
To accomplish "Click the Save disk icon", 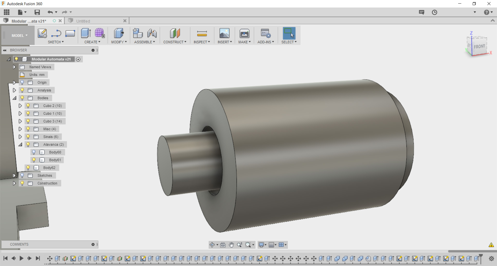I will click(x=37, y=12).
